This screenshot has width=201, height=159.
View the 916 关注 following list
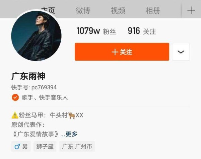tap(142, 31)
